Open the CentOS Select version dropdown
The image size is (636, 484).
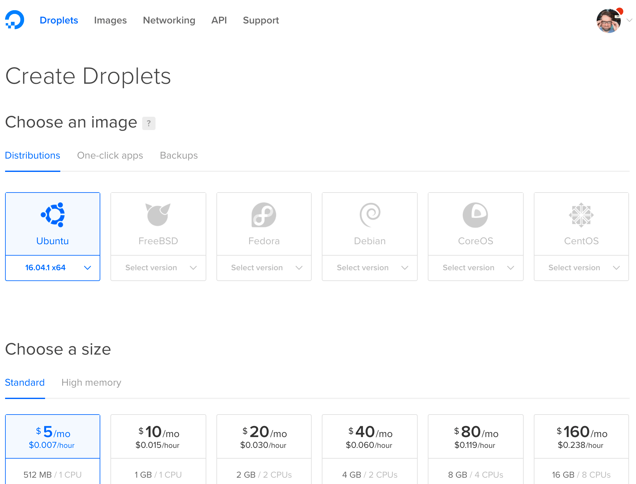(x=581, y=268)
